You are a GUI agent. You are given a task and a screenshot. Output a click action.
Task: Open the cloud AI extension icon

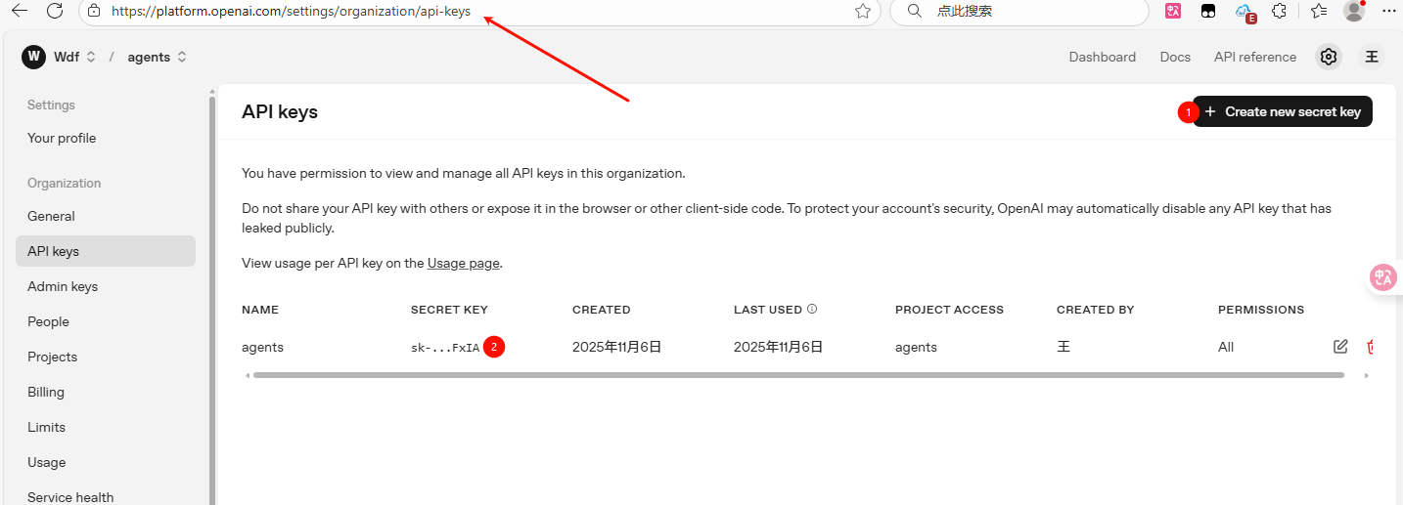[1245, 12]
